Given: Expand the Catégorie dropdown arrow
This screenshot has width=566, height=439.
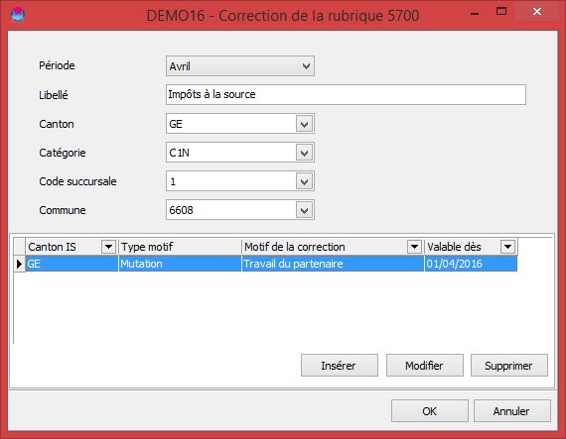Looking at the screenshot, I should [x=304, y=153].
